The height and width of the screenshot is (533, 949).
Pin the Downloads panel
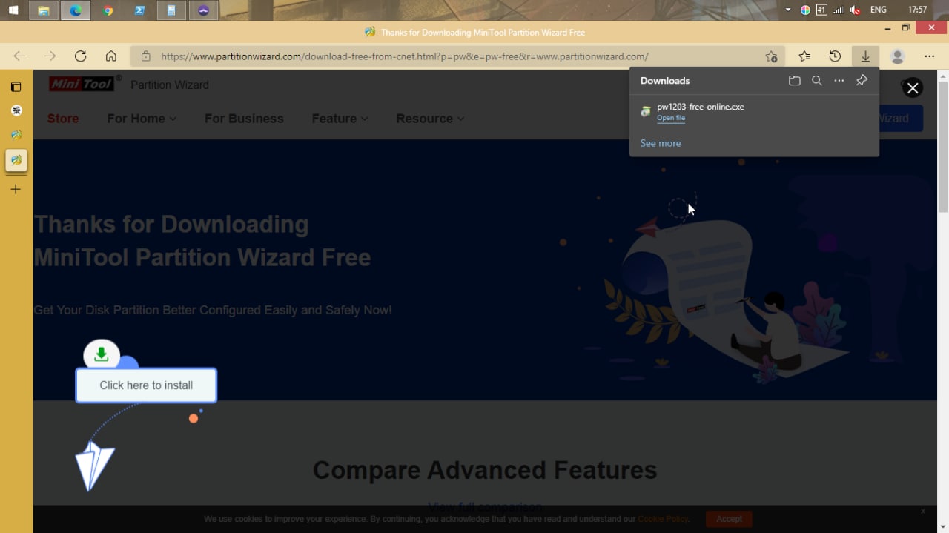click(x=862, y=81)
